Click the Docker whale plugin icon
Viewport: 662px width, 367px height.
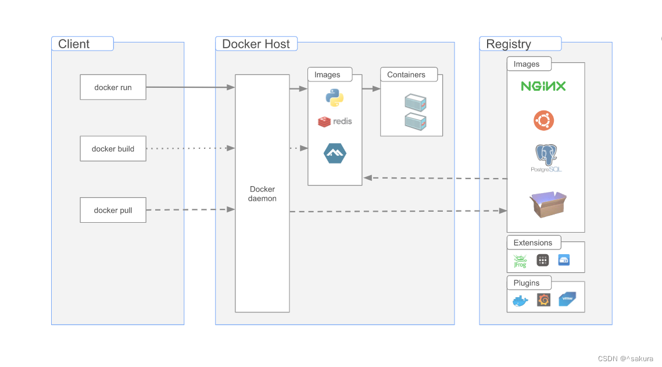point(519,300)
